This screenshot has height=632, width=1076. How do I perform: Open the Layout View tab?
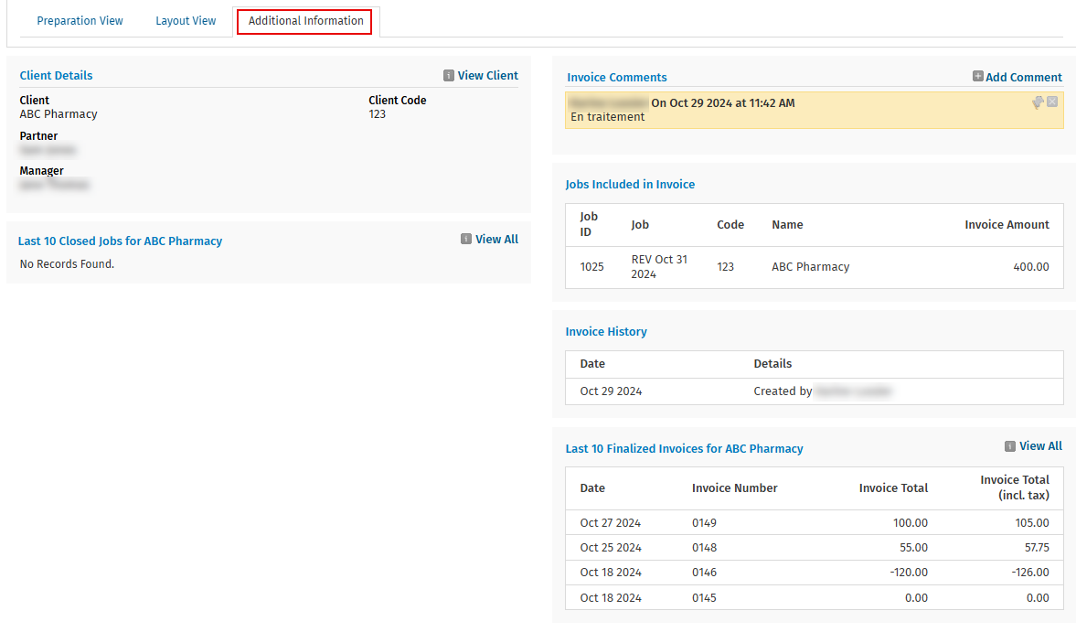click(186, 21)
